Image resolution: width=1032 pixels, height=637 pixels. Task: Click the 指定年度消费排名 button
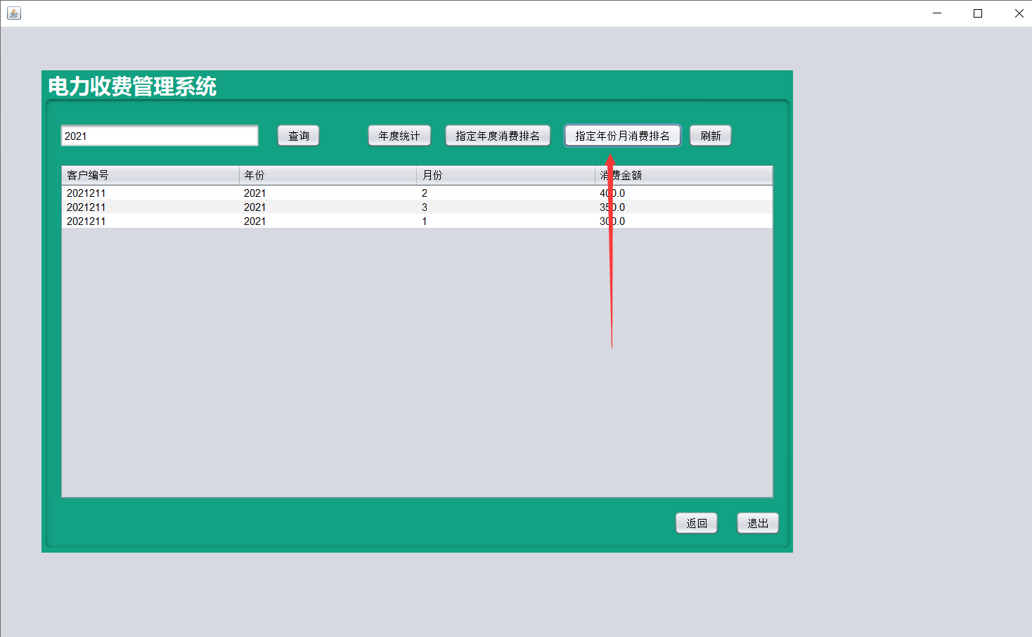click(498, 135)
